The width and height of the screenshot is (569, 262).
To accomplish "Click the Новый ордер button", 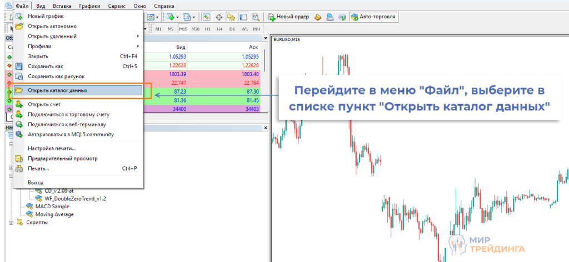I will coord(288,17).
